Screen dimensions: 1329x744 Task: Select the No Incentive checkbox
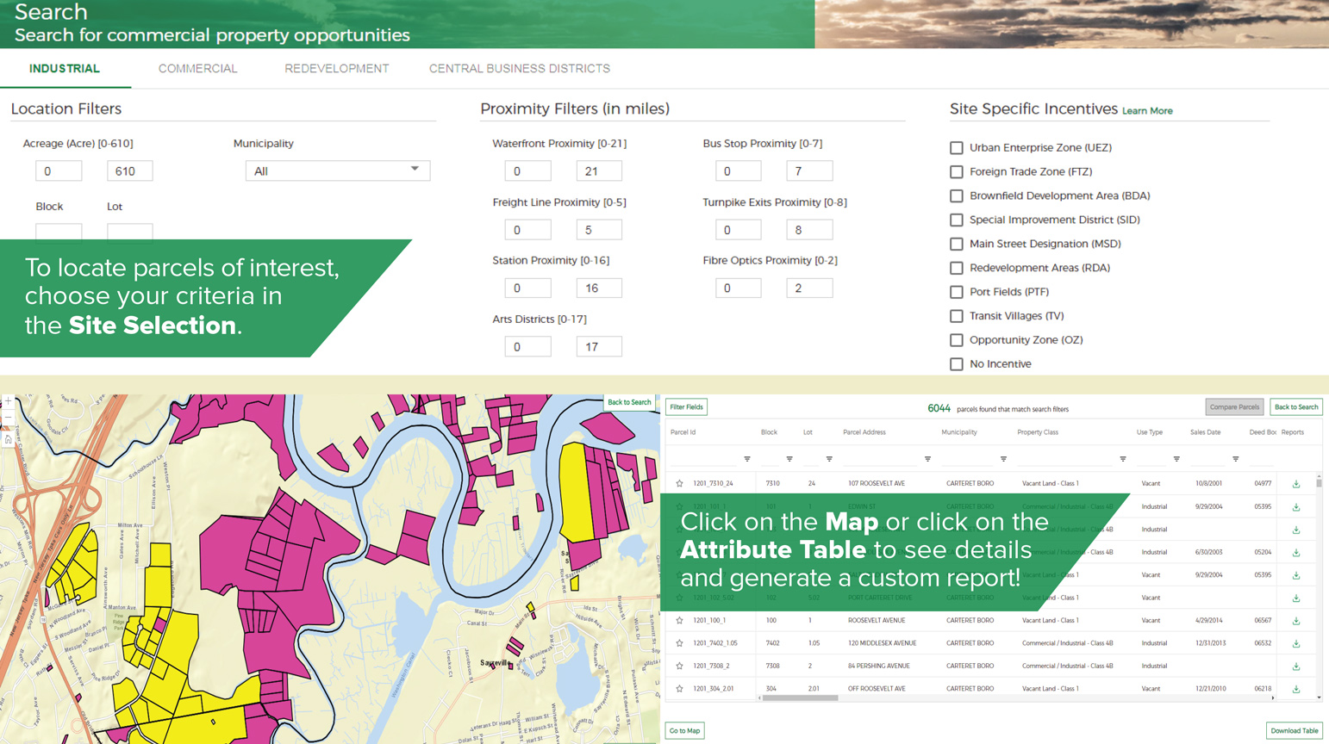coord(957,364)
